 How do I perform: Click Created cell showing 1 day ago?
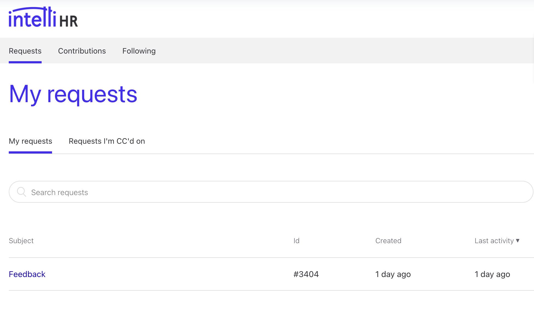click(393, 274)
